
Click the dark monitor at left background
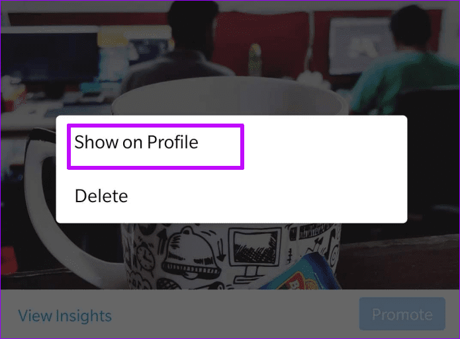pos(50,56)
